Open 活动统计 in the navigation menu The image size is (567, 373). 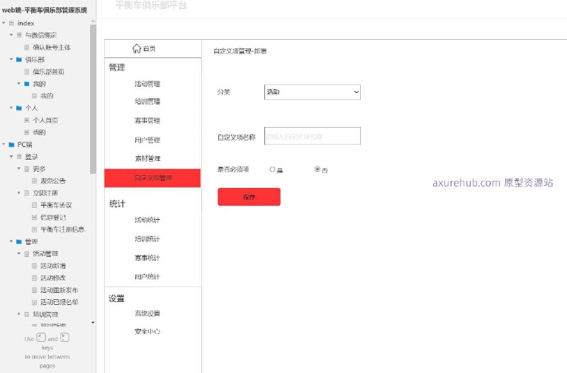click(147, 220)
